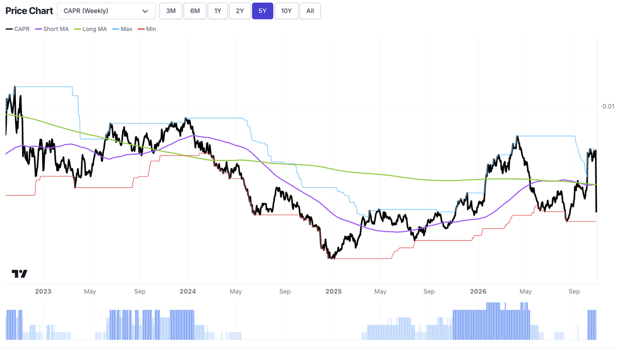The image size is (617, 348).
Task: Click the 2025 axis label
Action: tap(333, 291)
